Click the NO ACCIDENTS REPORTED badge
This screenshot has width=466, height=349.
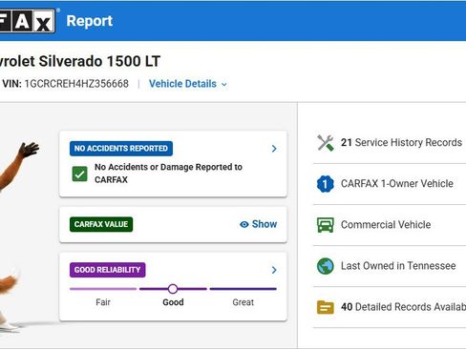click(x=121, y=149)
